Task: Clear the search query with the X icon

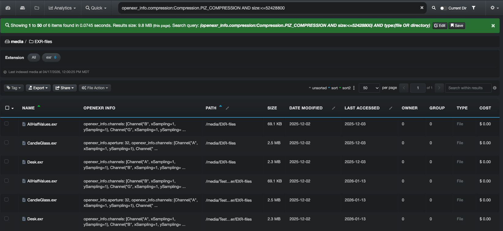Action: coord(422,8)
